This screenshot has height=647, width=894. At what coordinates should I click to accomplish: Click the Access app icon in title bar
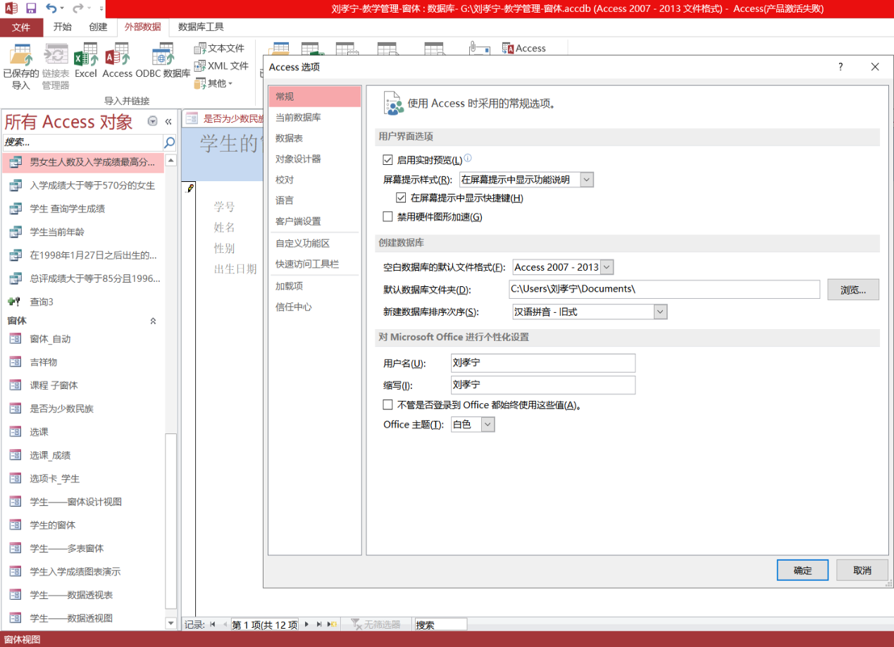click(x=11, y=8)
